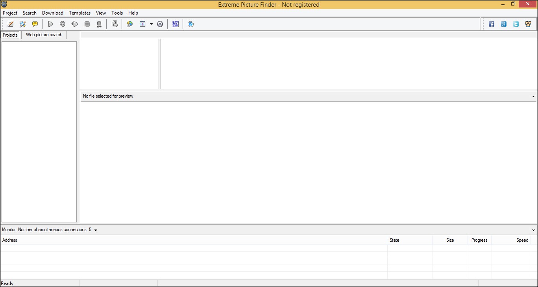Open the arrow beside the grid view icon
The image size is (538, 287).
[x=151, y=24]
